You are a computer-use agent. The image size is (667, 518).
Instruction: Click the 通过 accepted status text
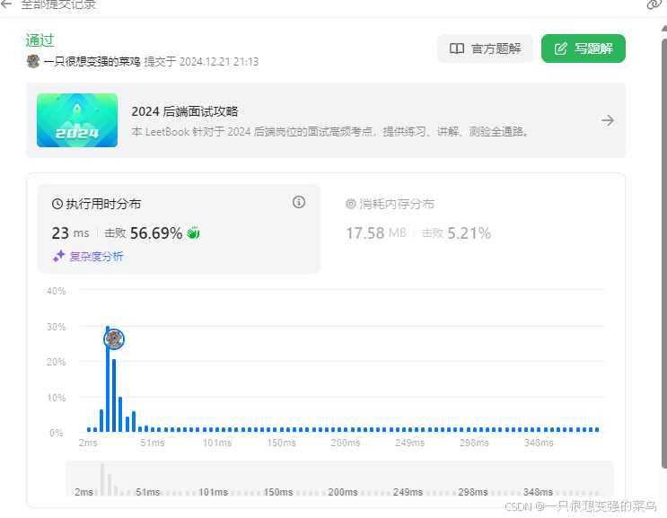pyautogui.click(x=39, y=40)
